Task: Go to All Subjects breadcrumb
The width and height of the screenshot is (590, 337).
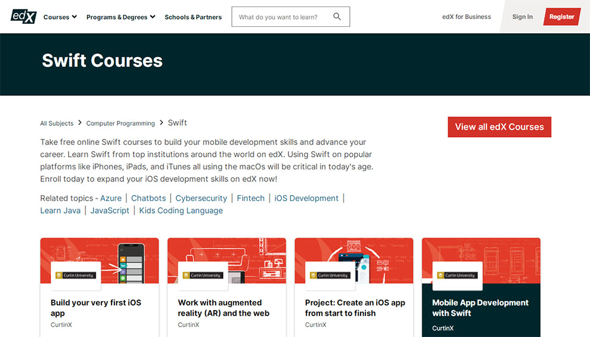Action: click(57, 123)
